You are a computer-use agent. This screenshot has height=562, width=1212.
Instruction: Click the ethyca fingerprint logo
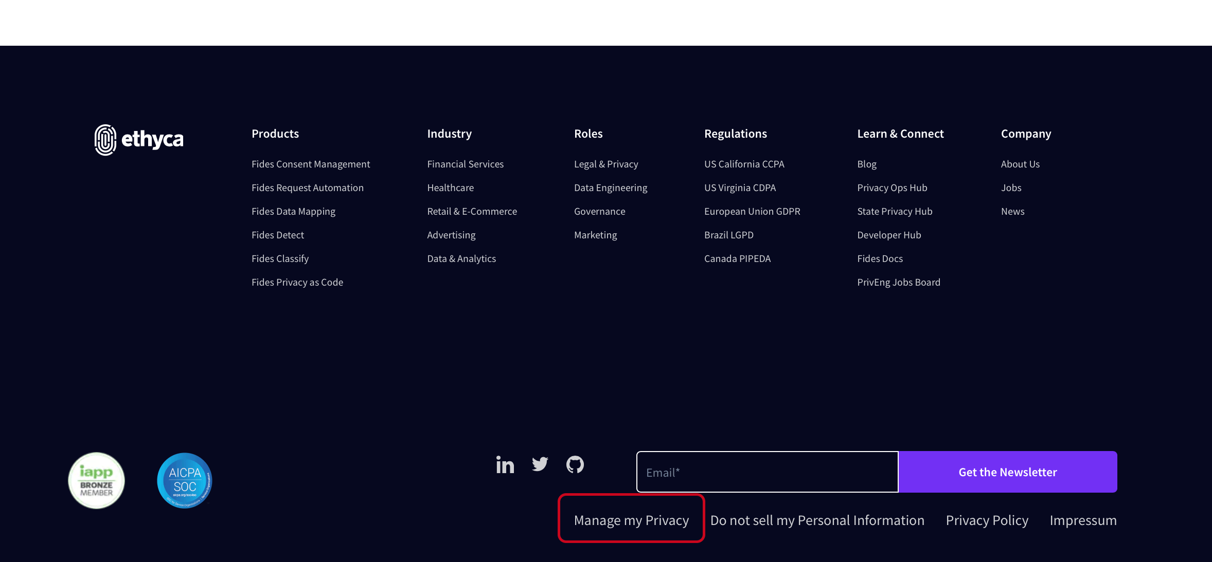pyautogui.click(x=139, y=139)
